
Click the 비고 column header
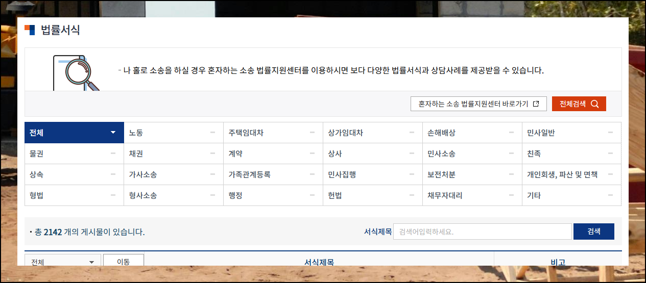[558, 262]
